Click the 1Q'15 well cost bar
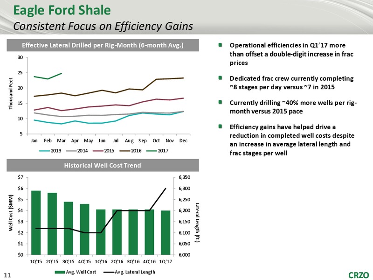This screenshot has width=373, height=280. 36,223
